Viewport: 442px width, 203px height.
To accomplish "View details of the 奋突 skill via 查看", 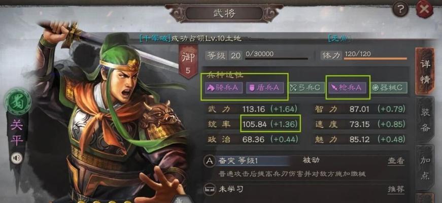I will click(x=396, y=161).
